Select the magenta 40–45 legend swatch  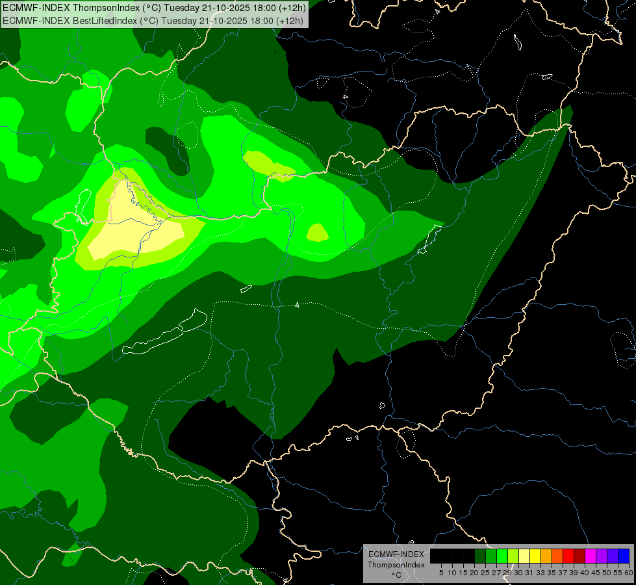coord(591,556)
